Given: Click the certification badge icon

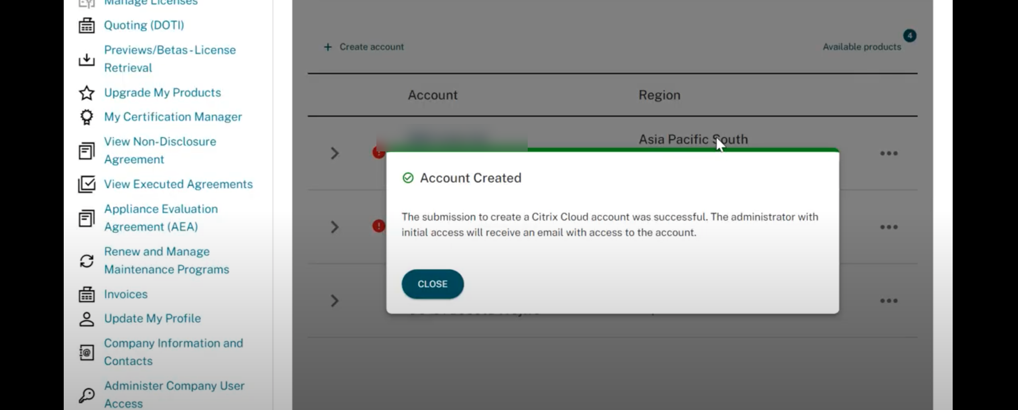Looking at the screenshot, I should 86,117.
